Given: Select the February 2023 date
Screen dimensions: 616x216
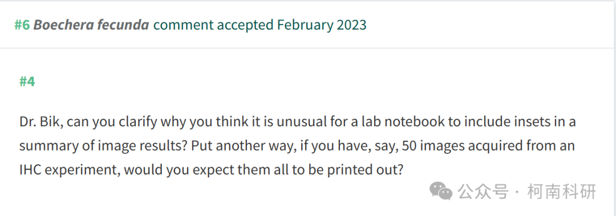Looking at the screenshot, I should point(322,25).
